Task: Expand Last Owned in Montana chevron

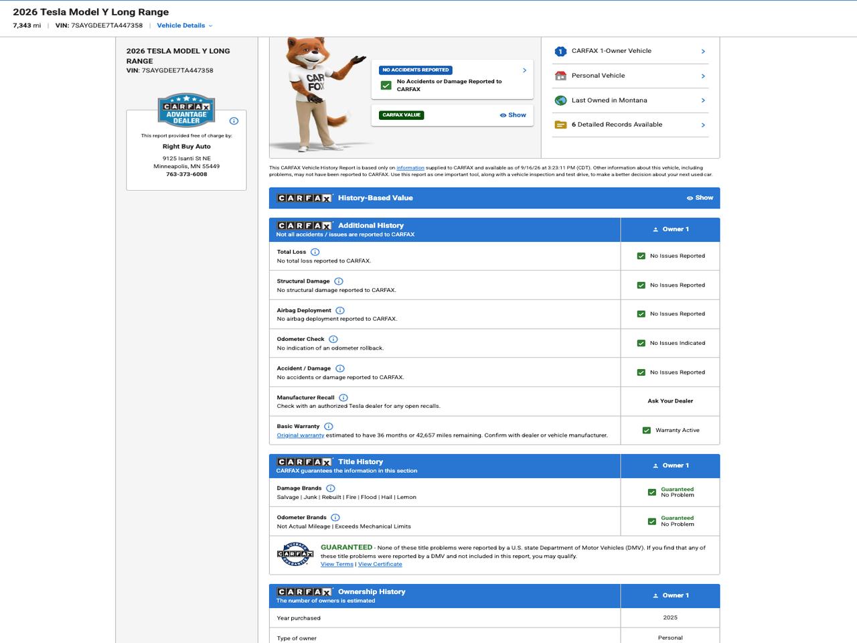Action: pyautogui.click(x=703, y=100)
